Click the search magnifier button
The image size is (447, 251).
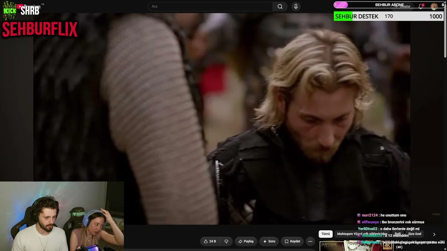coord(280,6)
